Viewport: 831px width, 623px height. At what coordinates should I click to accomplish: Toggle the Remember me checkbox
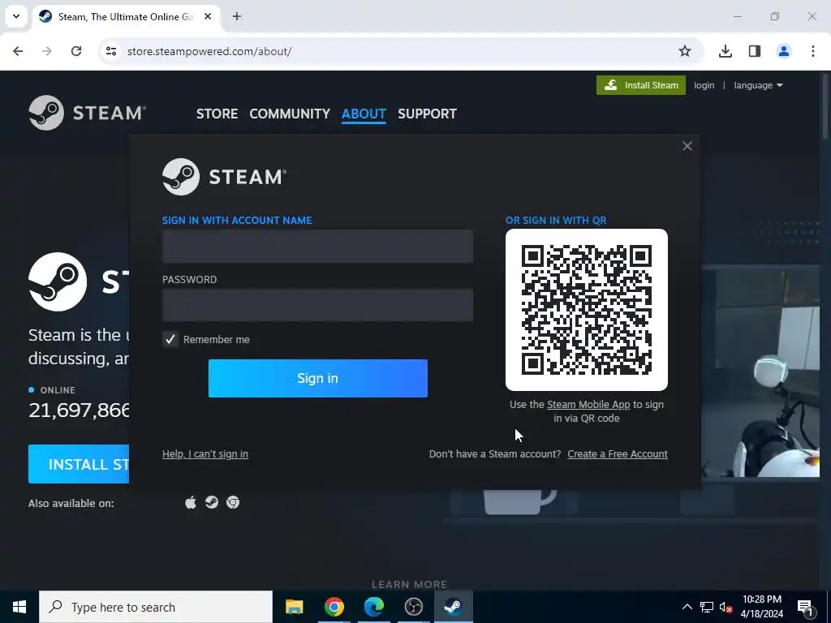point(170,339)
